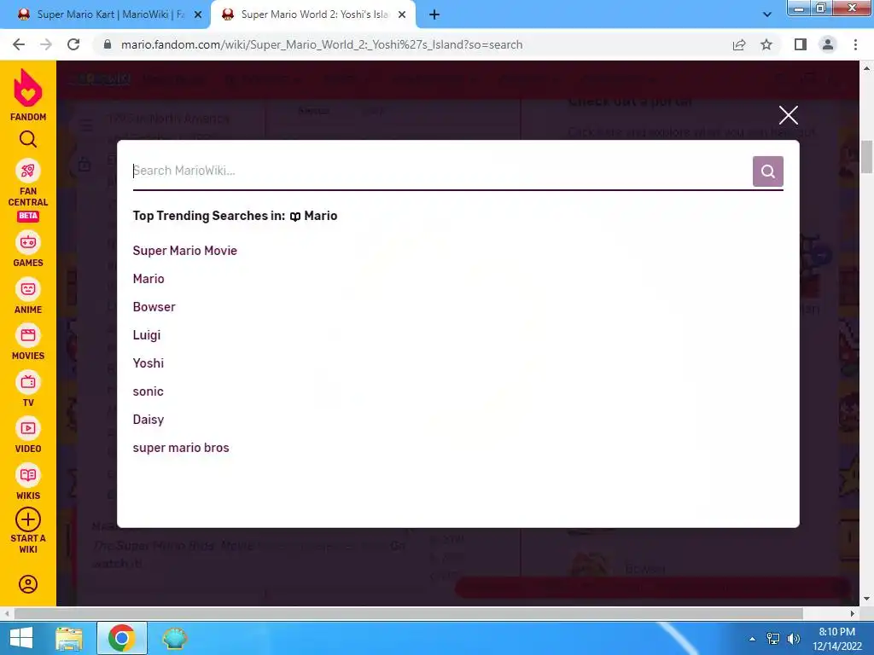874x655 pixels.
Task: Open a new browser tab
Action: click(x=434, y=15)
